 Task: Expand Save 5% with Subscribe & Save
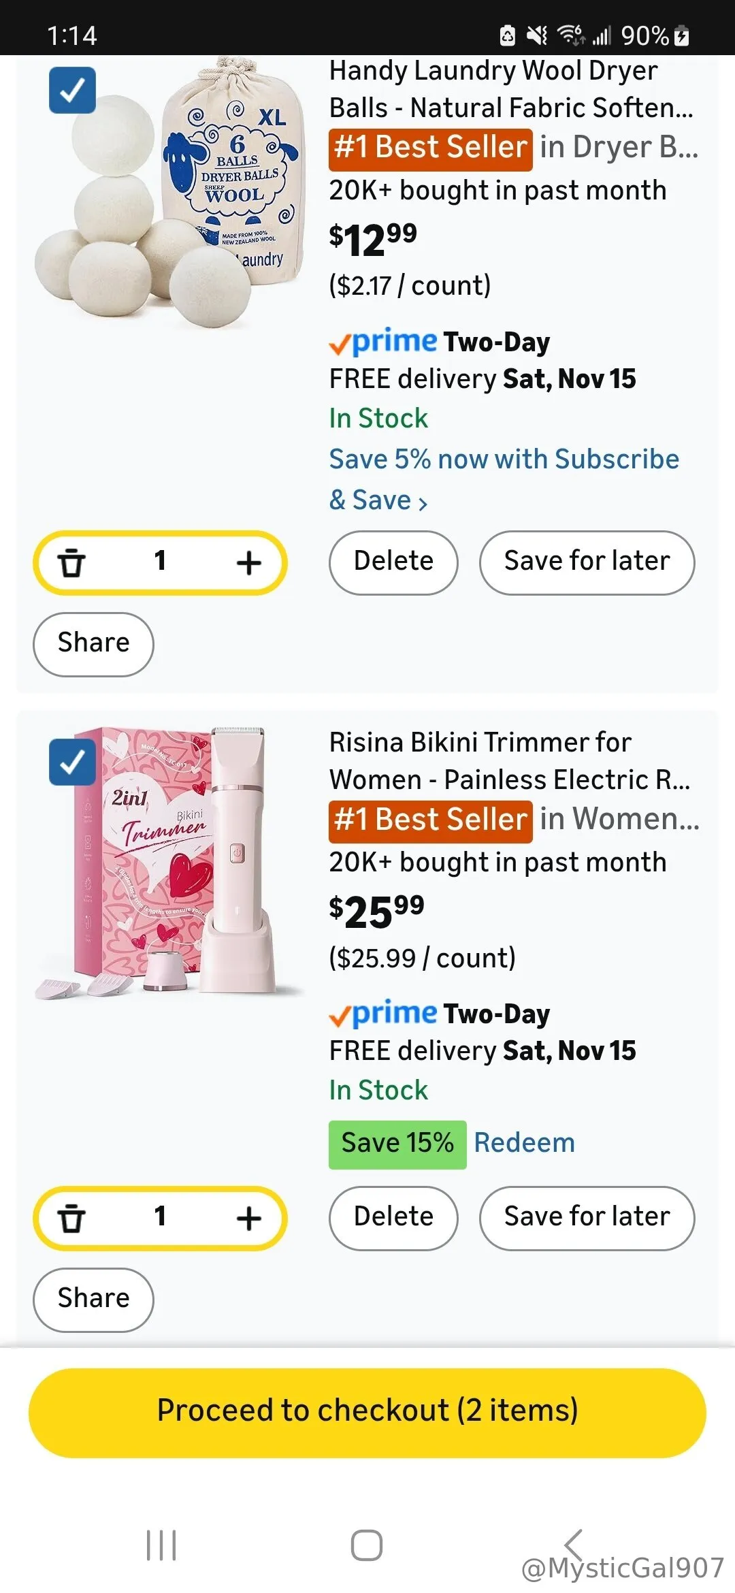pyautogui.click(x=504, y=479)
